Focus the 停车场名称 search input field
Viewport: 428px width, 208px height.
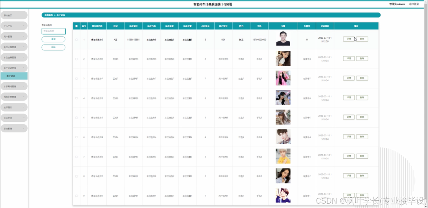coord(53,31)
